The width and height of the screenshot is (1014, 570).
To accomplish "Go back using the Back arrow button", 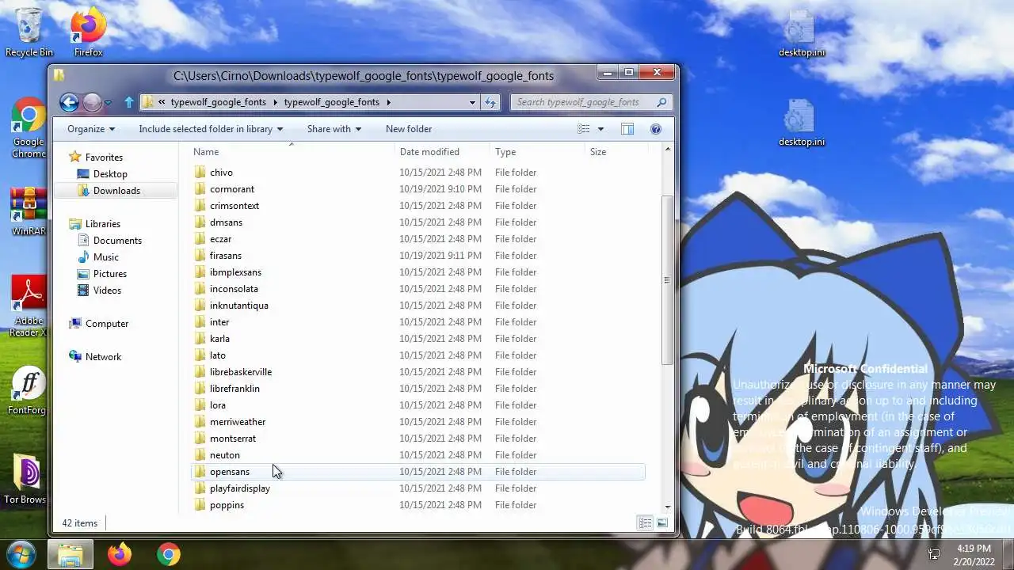I will pyautogui.click(x=69, y=102).
